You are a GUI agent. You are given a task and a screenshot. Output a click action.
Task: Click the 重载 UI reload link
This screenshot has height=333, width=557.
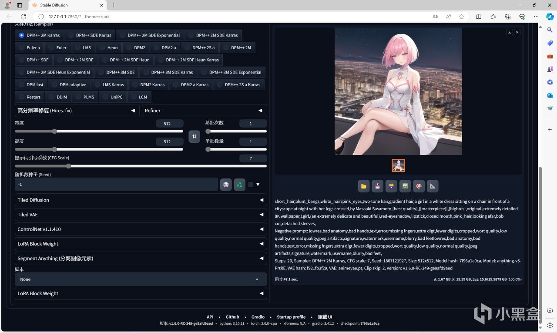(x=325, y=317)
